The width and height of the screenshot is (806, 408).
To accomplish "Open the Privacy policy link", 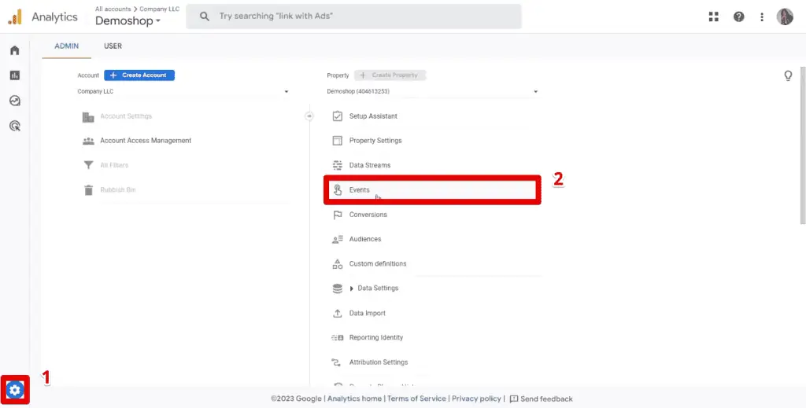I will tap(476, 399).
